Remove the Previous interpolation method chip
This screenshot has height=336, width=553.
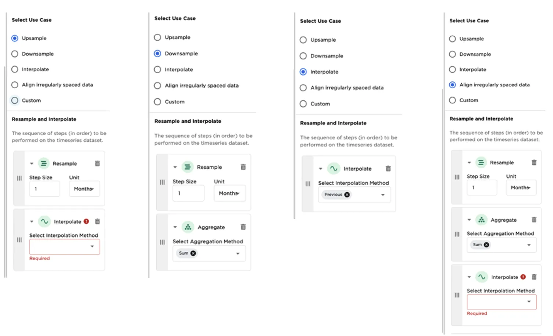point(347,195)
